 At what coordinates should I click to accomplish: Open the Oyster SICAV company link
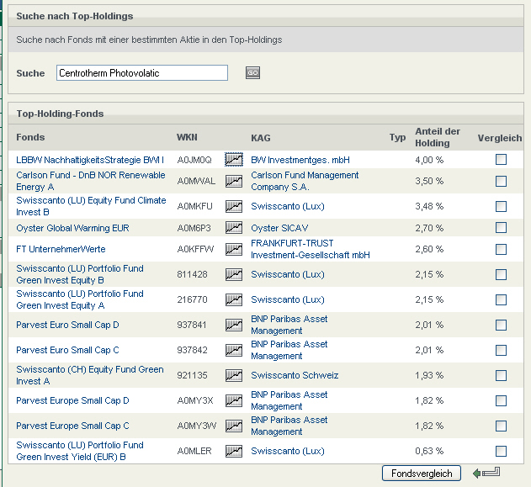click(281, 228)
